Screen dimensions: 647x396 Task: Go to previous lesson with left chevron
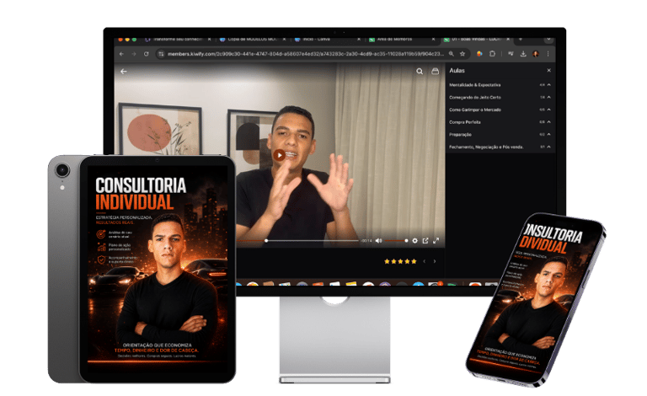click(425, 261)
